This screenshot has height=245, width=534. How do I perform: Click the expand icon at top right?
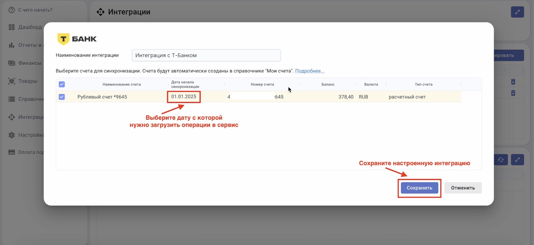point(517,12)
